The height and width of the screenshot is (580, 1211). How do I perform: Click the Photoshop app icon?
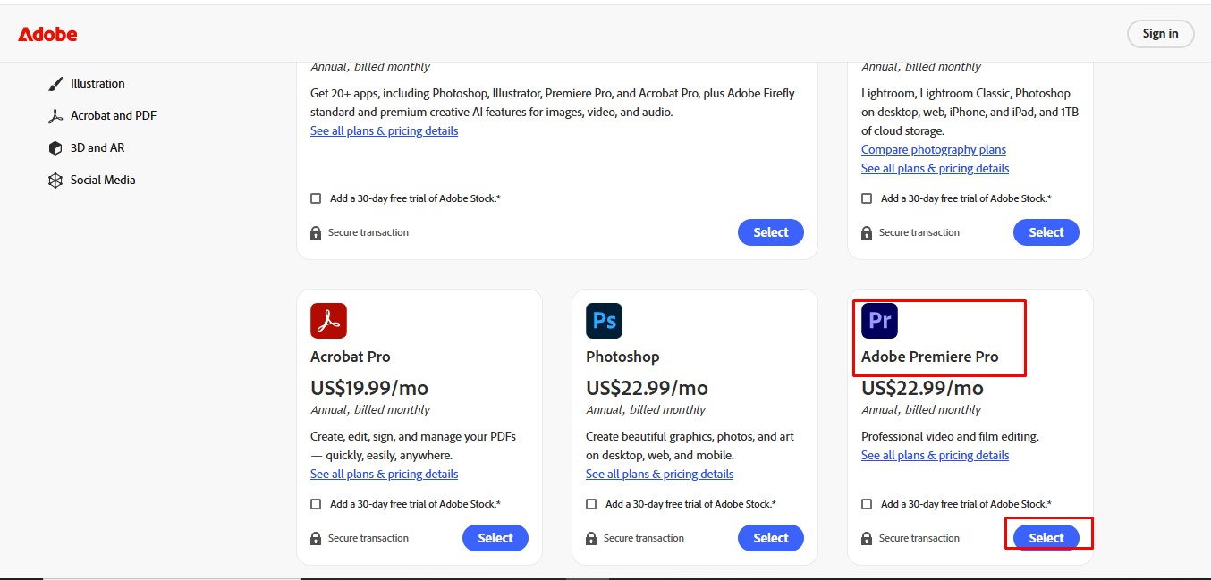pyautogui.click(x=604, y=320)
